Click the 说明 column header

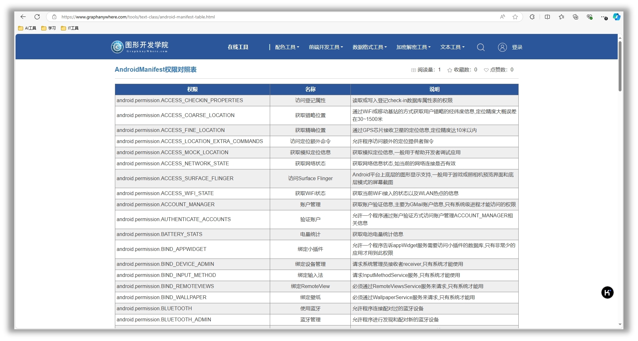pyautogui.click(x=435, y=89)
